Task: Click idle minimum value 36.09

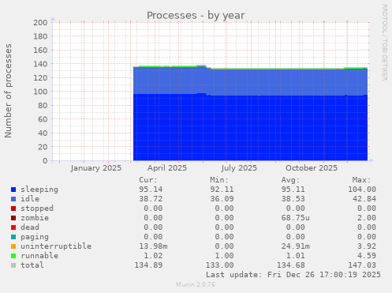Action: pos(222,199)
